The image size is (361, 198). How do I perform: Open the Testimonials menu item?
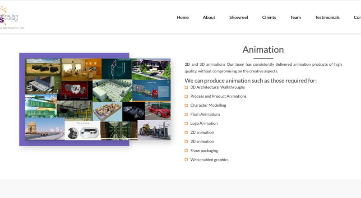coord(327,18)
